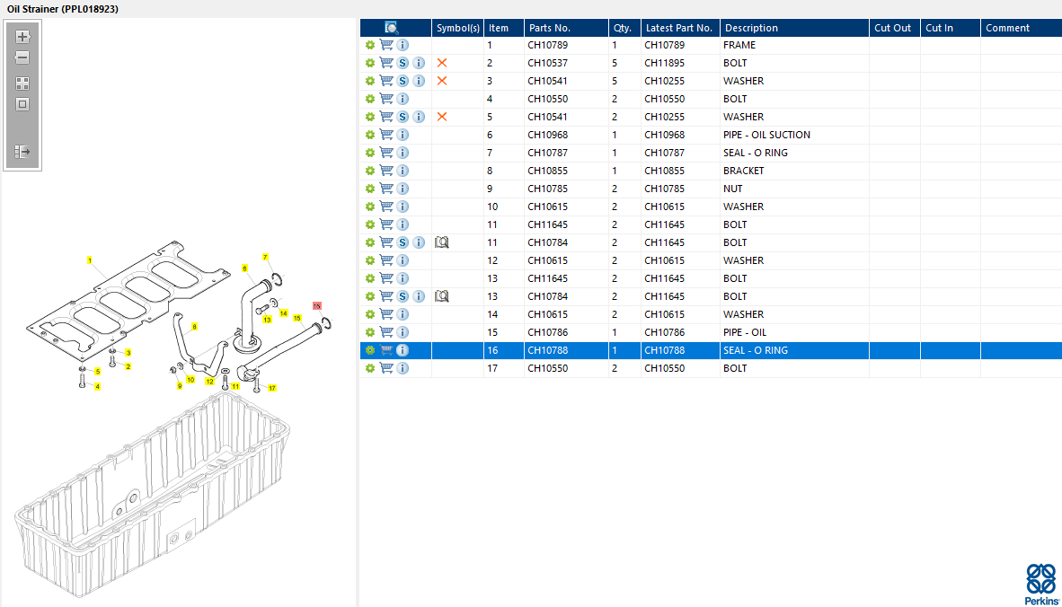Click the red callout 16 on diagram
This screenshot has height=607, width=1062.
(x=316, y=306)
